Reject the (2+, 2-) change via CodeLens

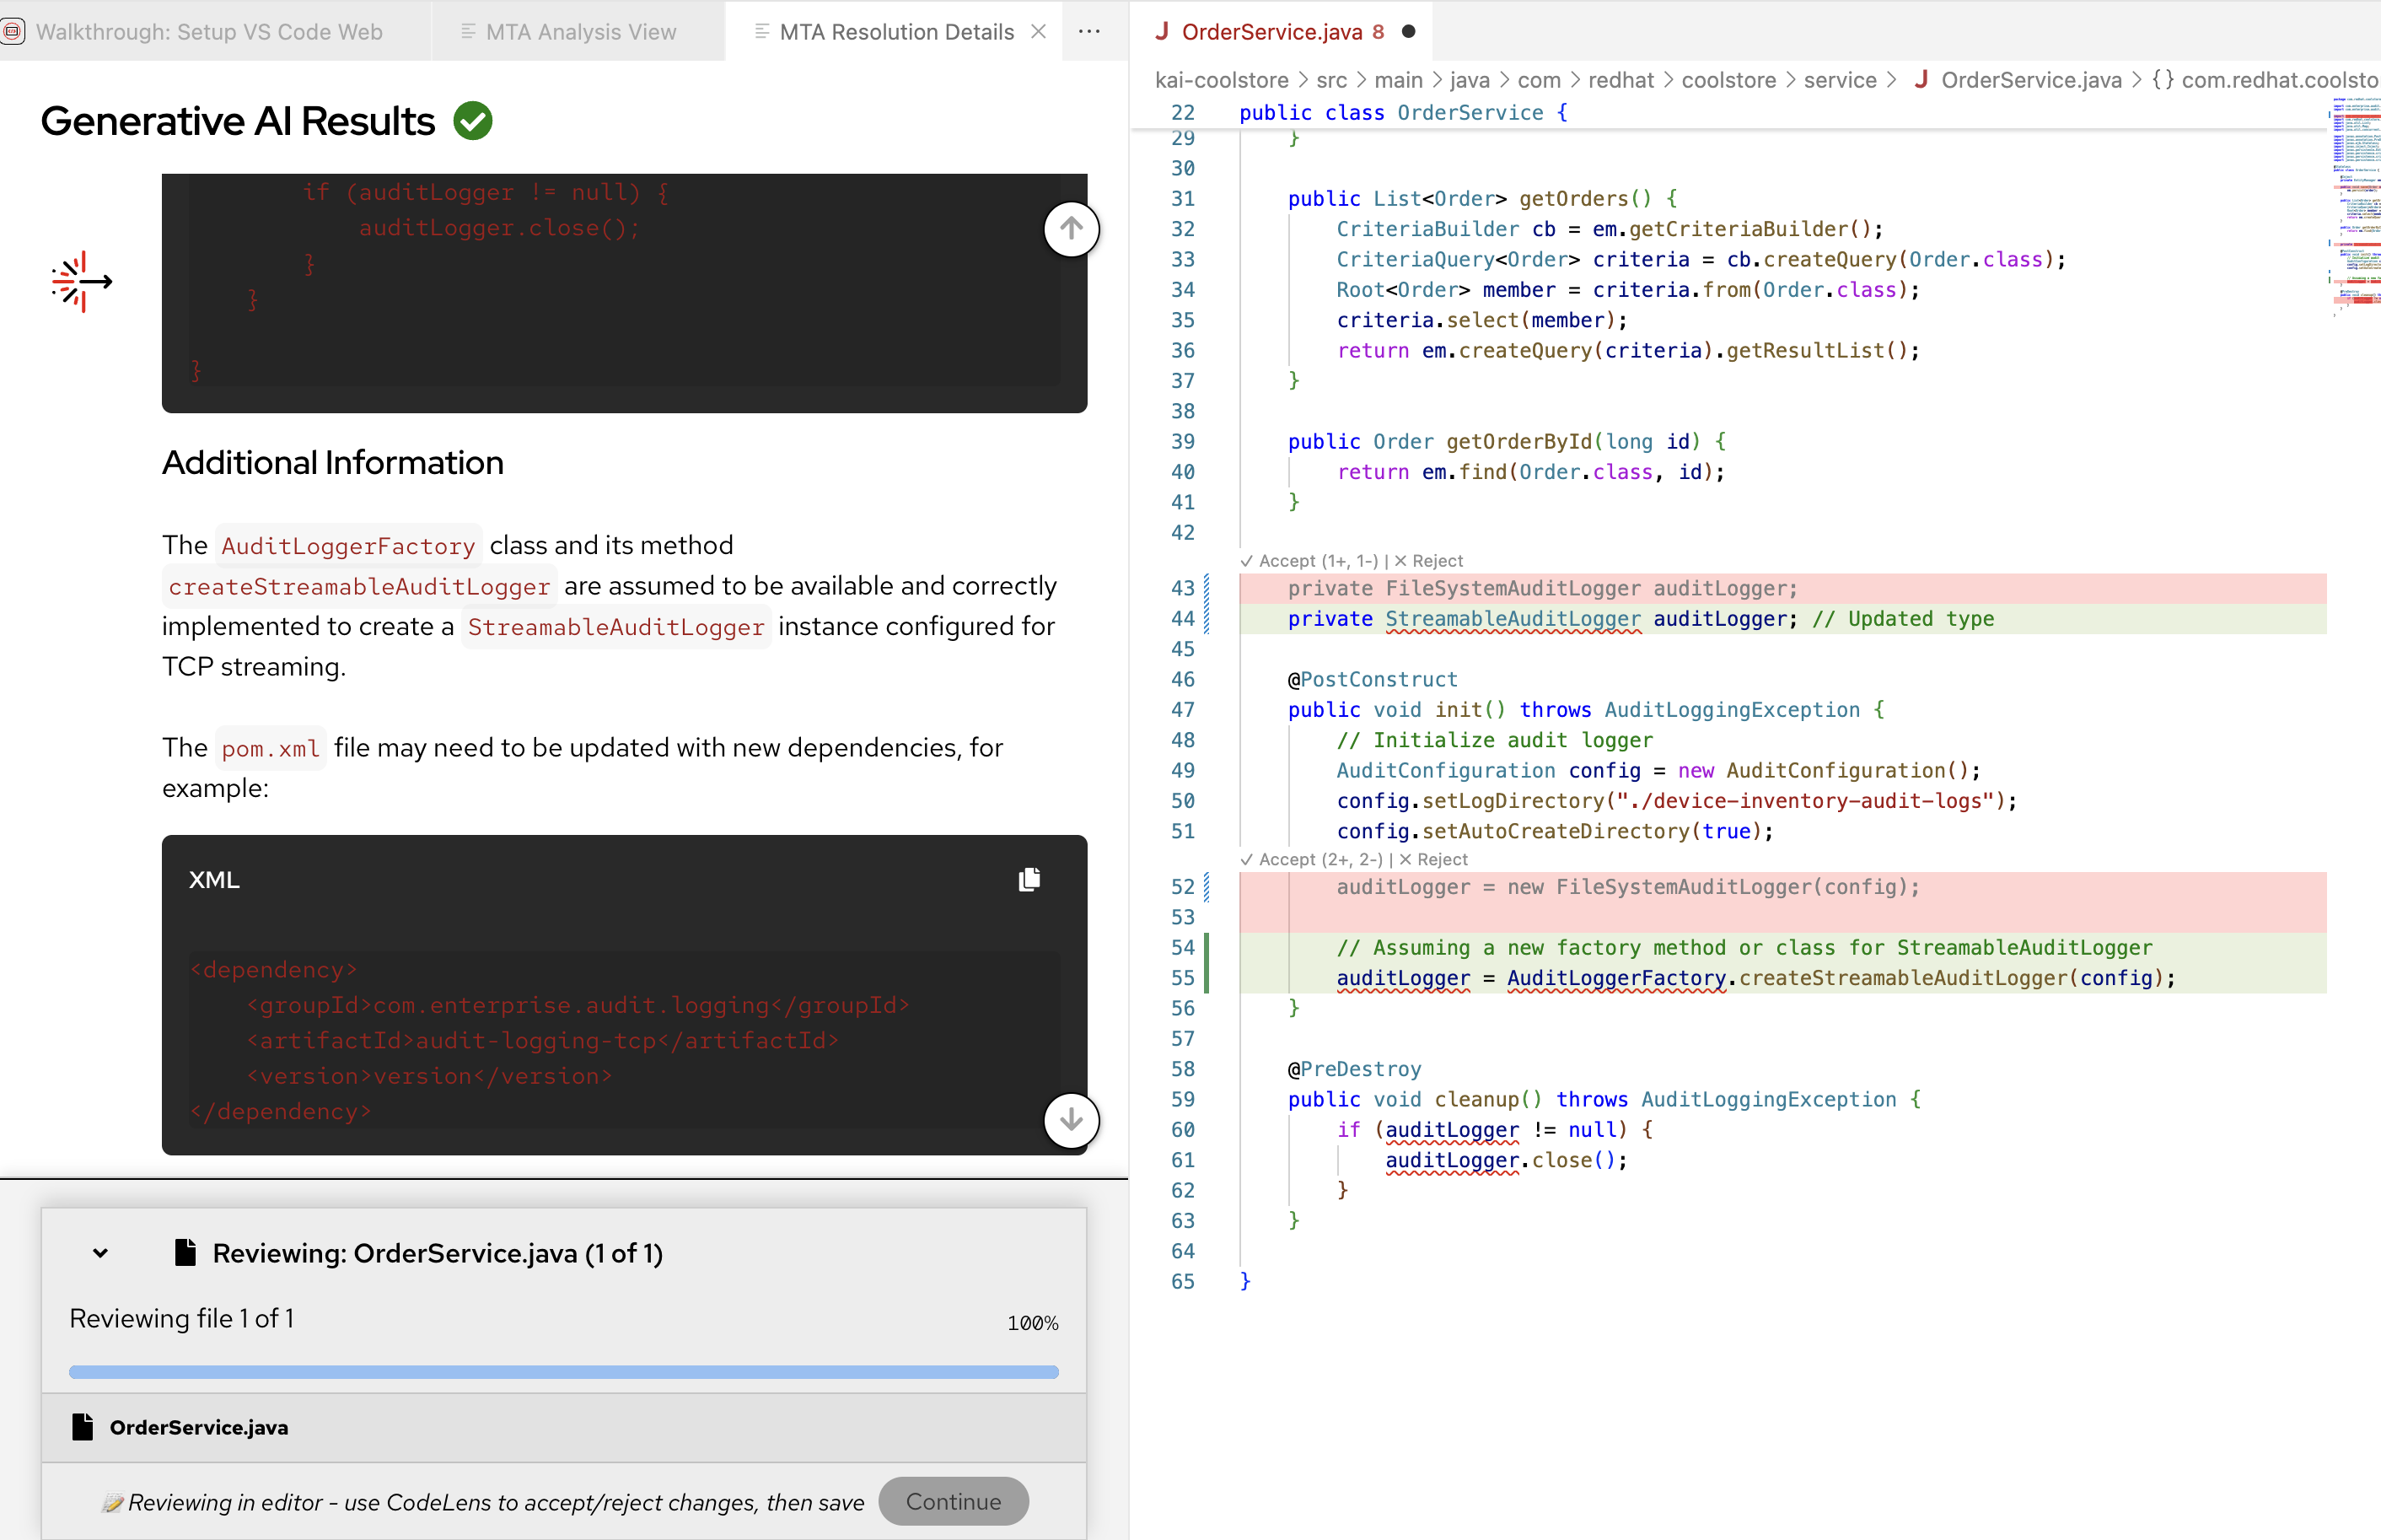pyautogui.click(x=1433, y=859)
